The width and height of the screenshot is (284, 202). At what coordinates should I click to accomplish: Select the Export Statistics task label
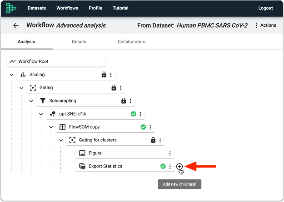tap(105, 166)
